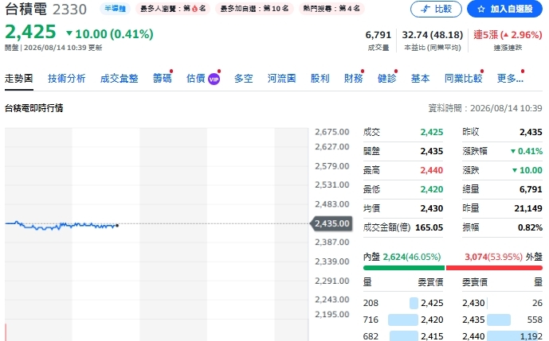This screenshot has height=341, width=549.
Task: Click the 外盤 3,074(53.95%) value
Action: (x=494, y=258)
